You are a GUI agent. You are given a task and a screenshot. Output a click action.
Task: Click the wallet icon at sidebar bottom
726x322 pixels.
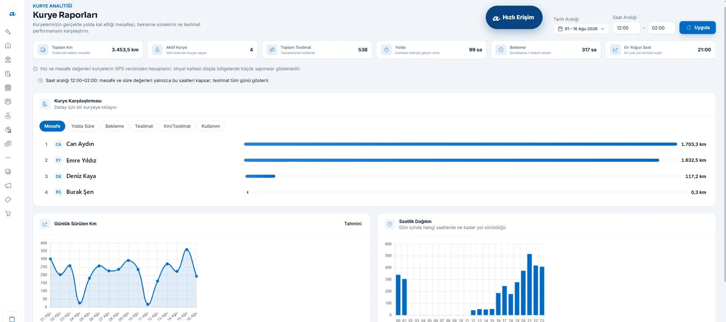[x=12, y=319]
